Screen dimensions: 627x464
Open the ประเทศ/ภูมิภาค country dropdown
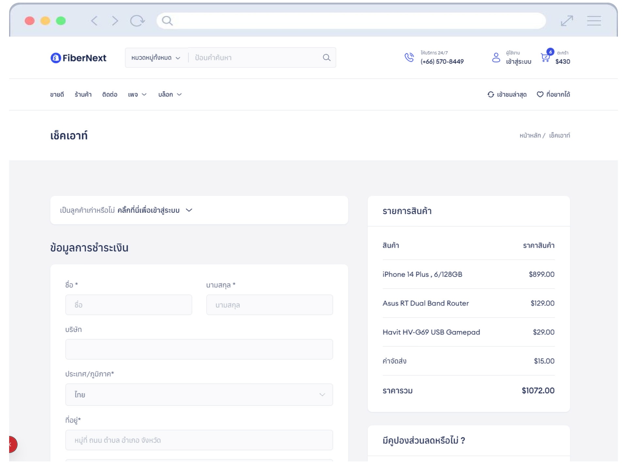coord(199,394)
